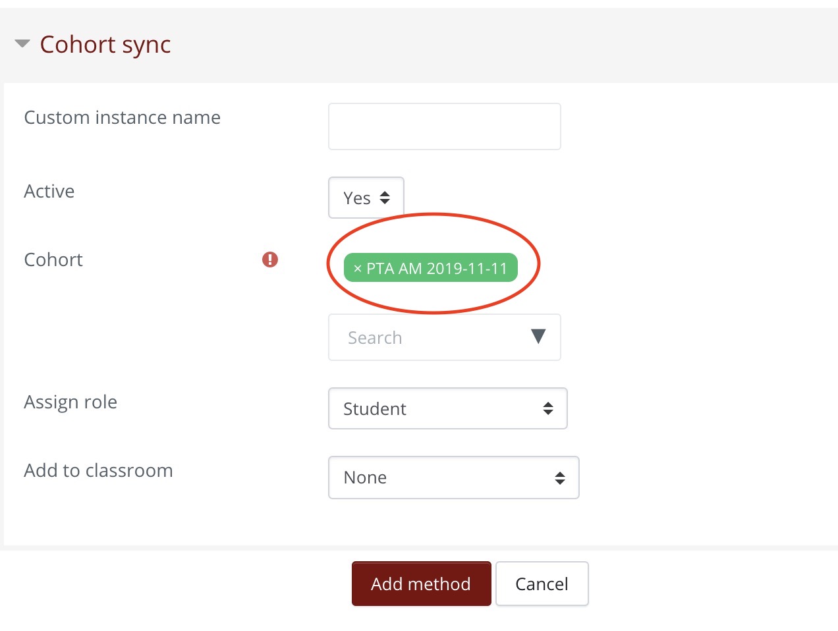This screenshot has height=631, width=838.
Task: Click up-down arrows in the None selector
Action: coord(560,478)
